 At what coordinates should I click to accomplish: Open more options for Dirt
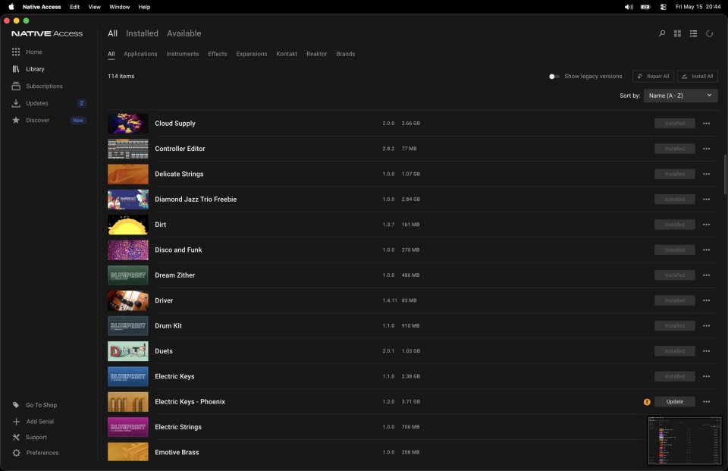pos(706,225)
